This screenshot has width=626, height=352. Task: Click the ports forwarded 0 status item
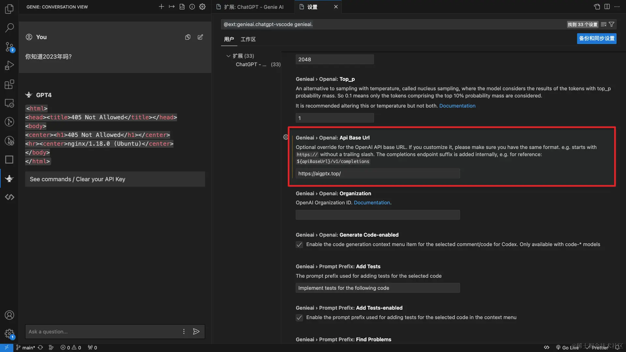[x=92, y=347]
